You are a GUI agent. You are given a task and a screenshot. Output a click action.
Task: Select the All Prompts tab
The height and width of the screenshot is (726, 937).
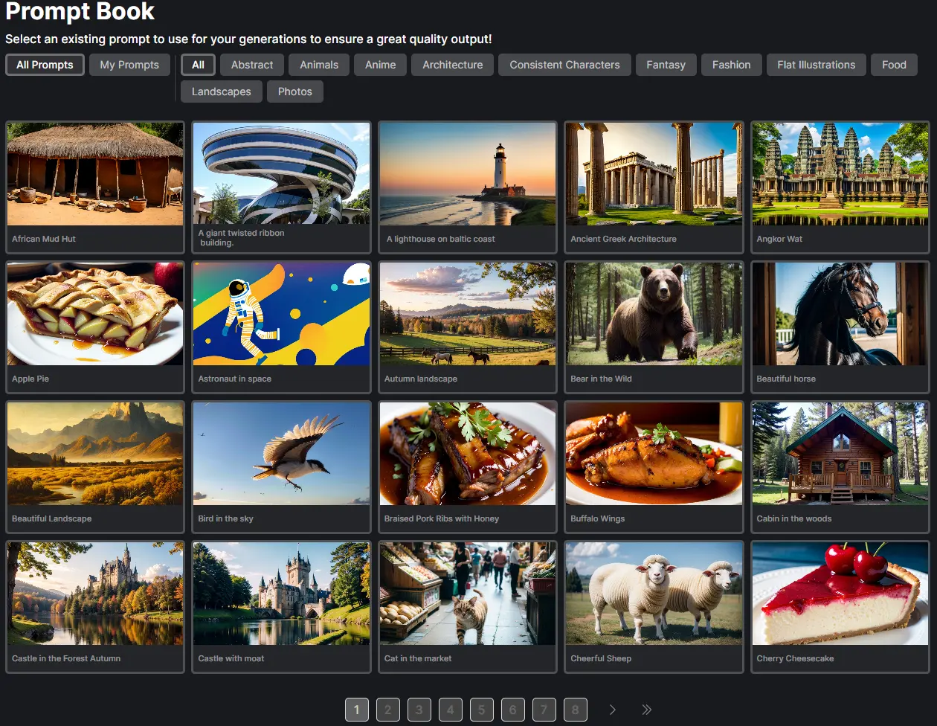[x=45, y=65]
